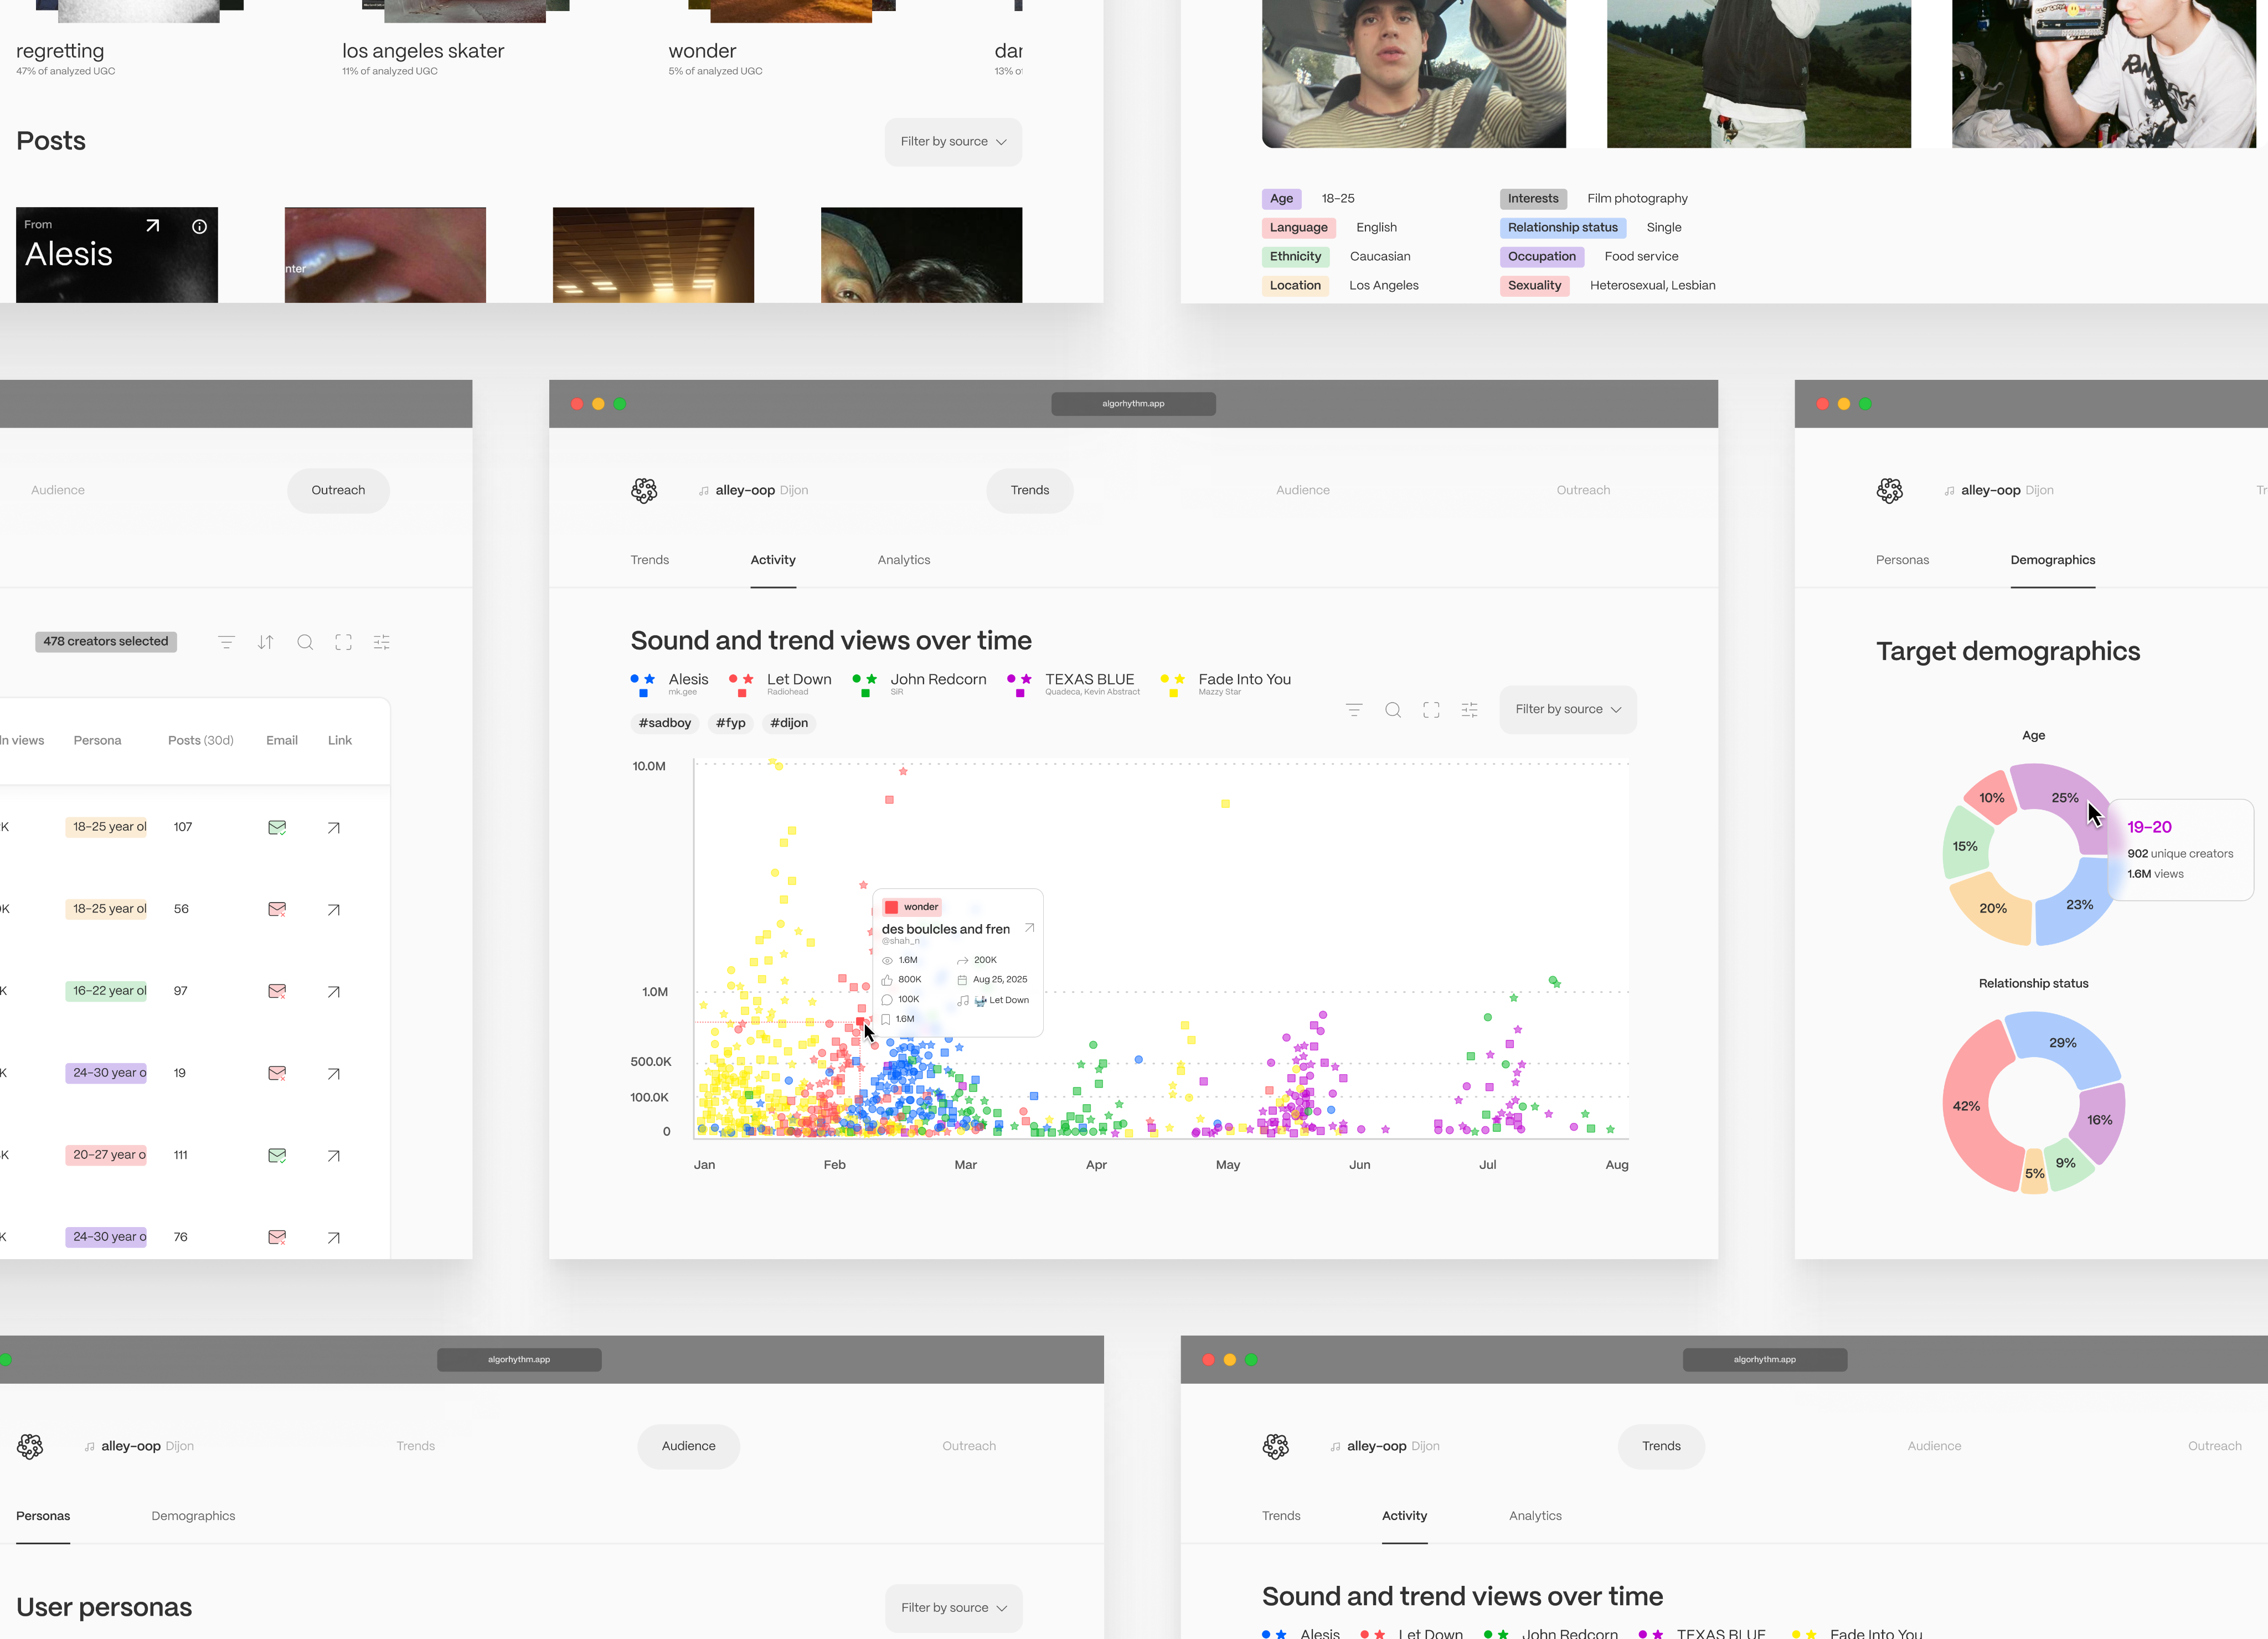Image resolution: width=2268 pixels, height=1639 pixels.
Task: Click the search icon in the creators toolbar
Action: point(305,642)
